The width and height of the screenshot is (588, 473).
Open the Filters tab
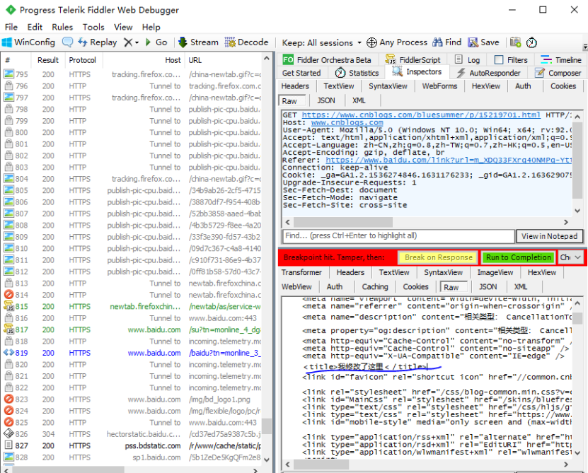click(511, 60)
